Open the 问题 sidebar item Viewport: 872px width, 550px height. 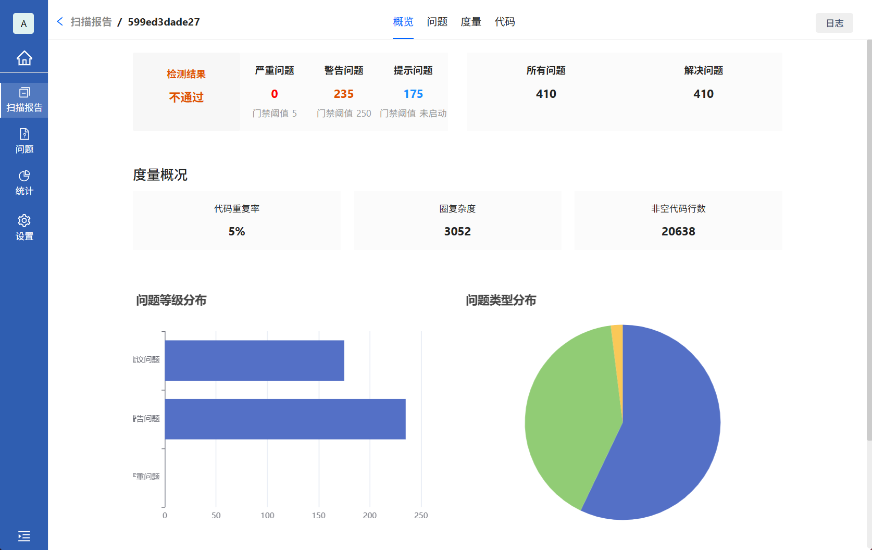24,142
